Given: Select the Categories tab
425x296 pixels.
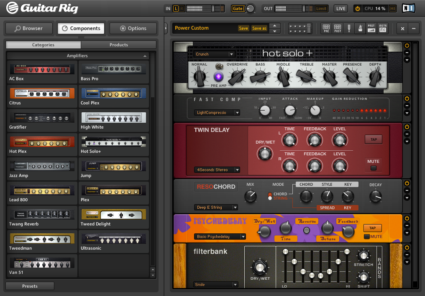Looking at the screenshot, I should coord(44,45).
